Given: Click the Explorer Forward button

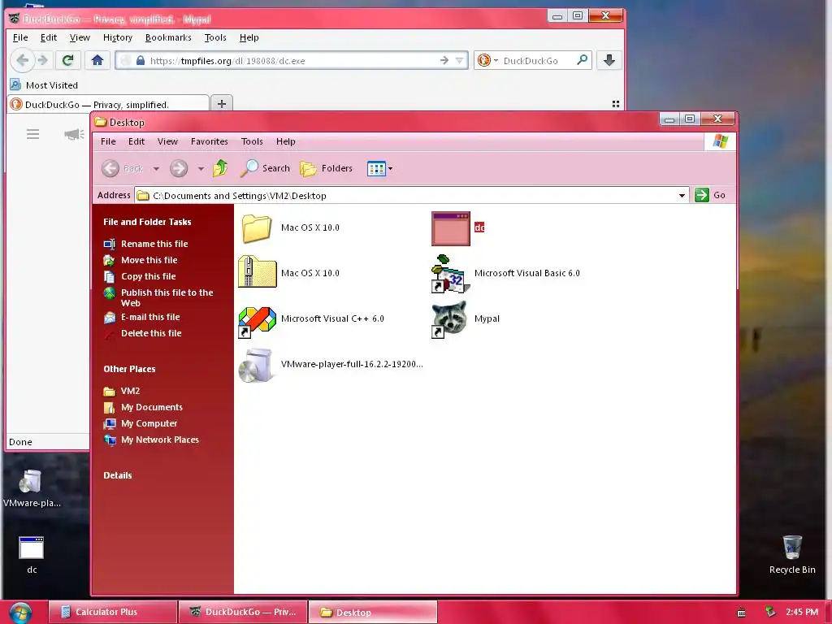Looking at the screenshot, I should (179, 168).
